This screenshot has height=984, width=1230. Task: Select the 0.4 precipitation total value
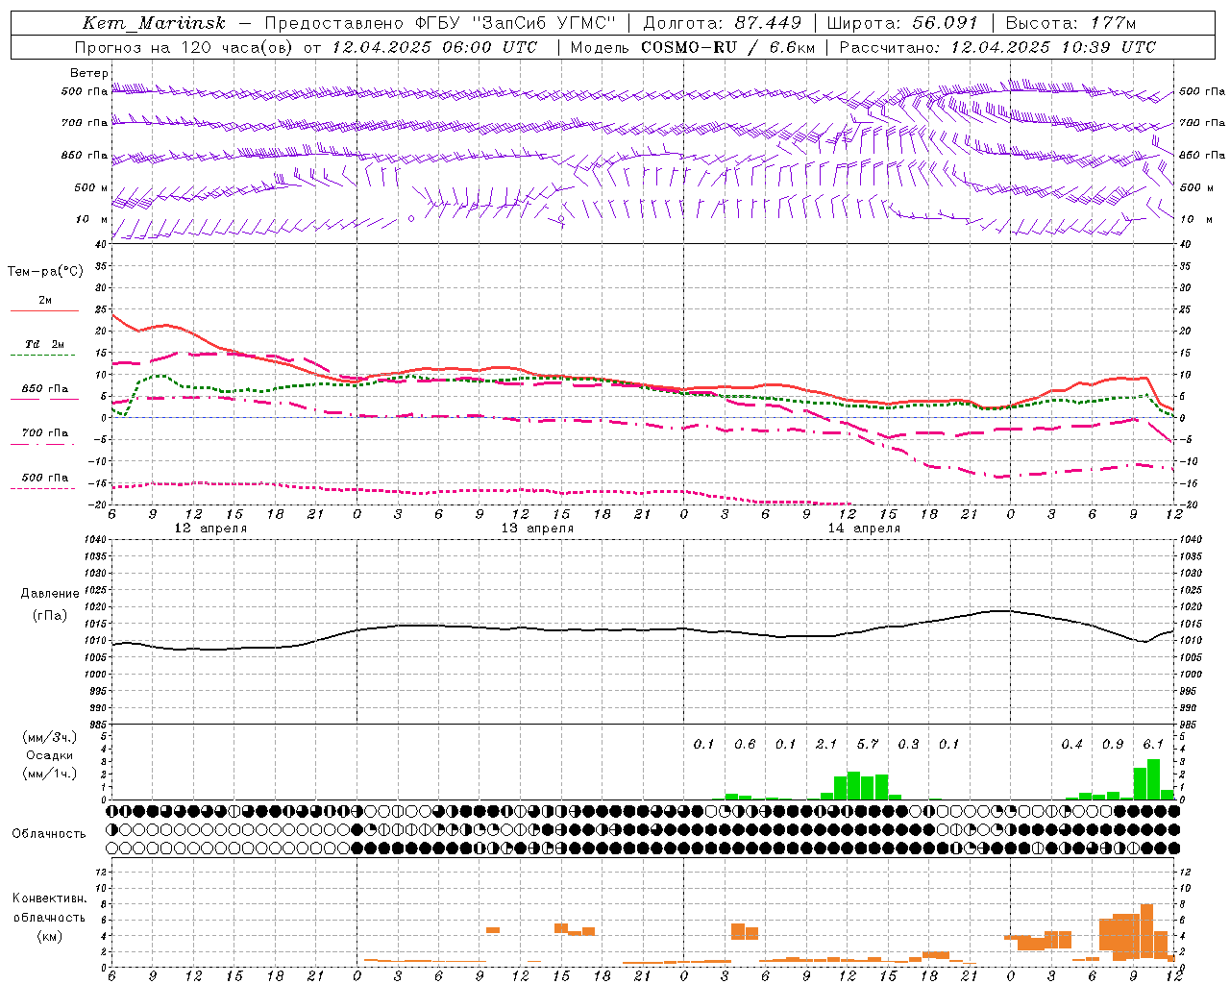click(1072, 744)
